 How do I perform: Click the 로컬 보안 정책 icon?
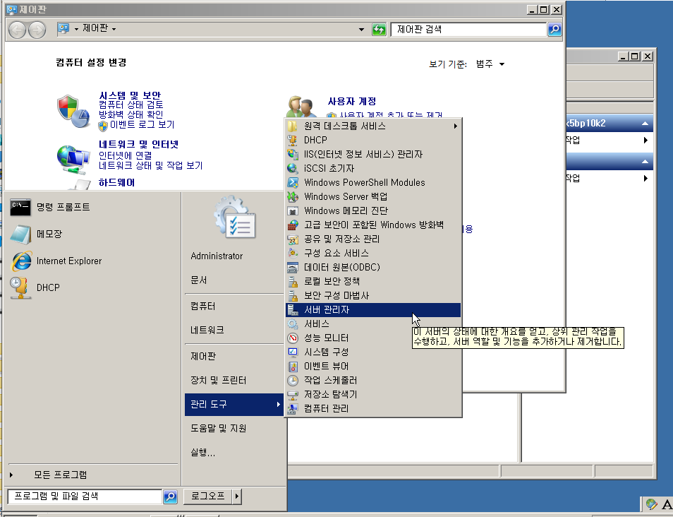pos(293,282)
